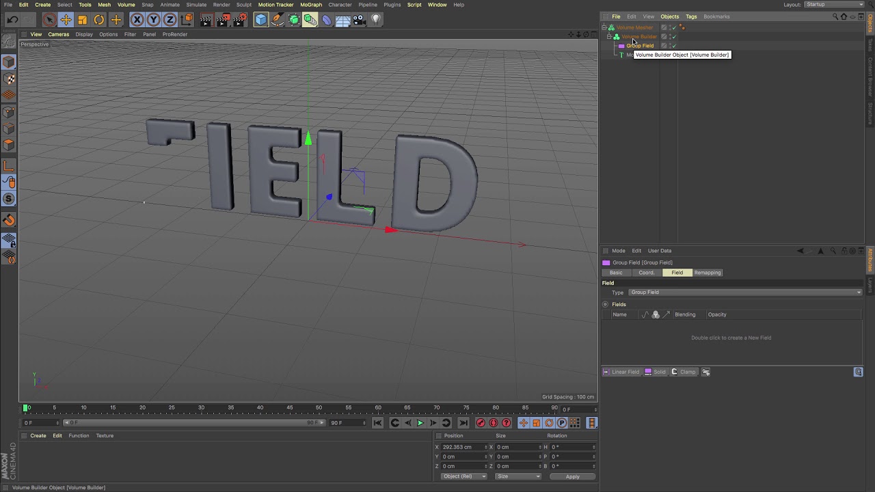The height and width of the screenshot is (492, 875).
Task: Click the Undo arrow icon
Action: coord(12,20)
